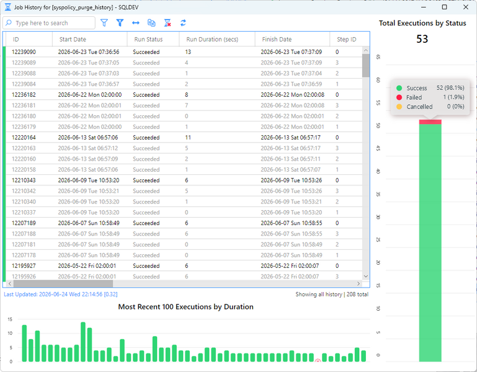The height and width of the screenshot is (372, 477).
Task: Click finish date 2026-06-13 Sat 06:57:11
Action: coord(290,159)
